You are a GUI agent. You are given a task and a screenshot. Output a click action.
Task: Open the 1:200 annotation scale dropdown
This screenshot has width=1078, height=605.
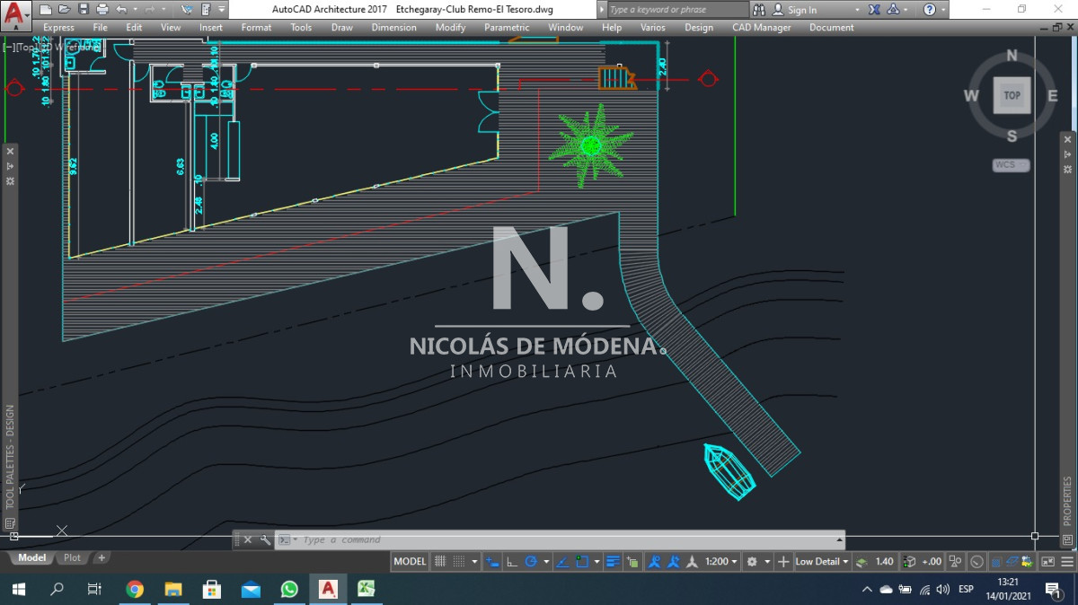pyautogui.click(x=721, y=562)
